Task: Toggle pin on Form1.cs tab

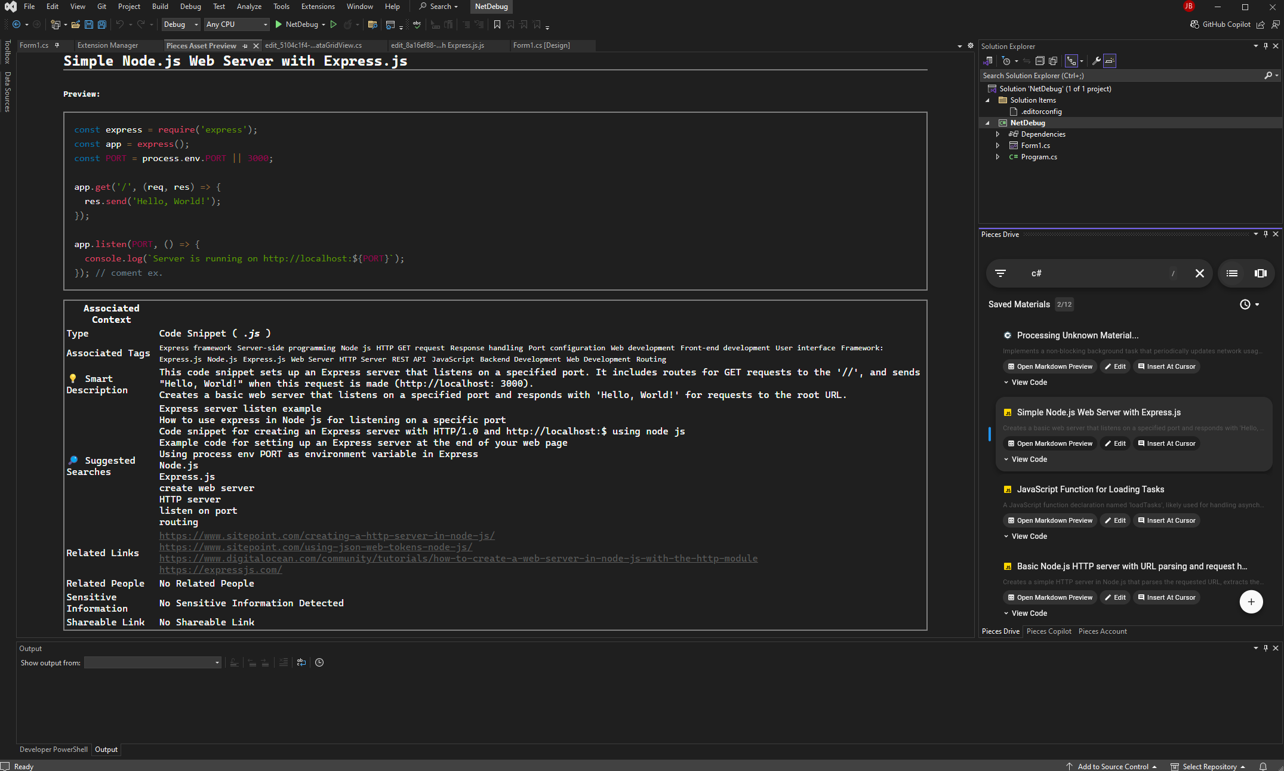Action: point(57,45)
